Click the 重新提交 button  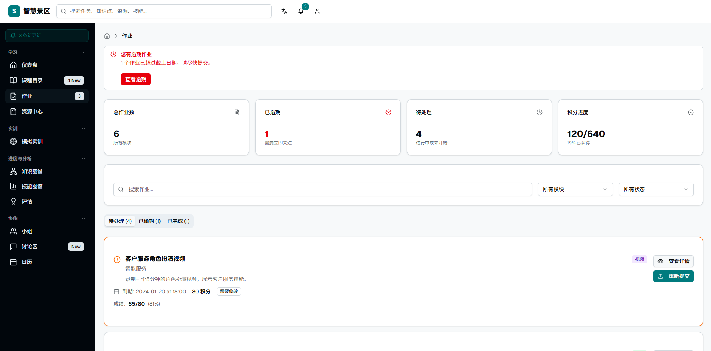tap(673, 276)
